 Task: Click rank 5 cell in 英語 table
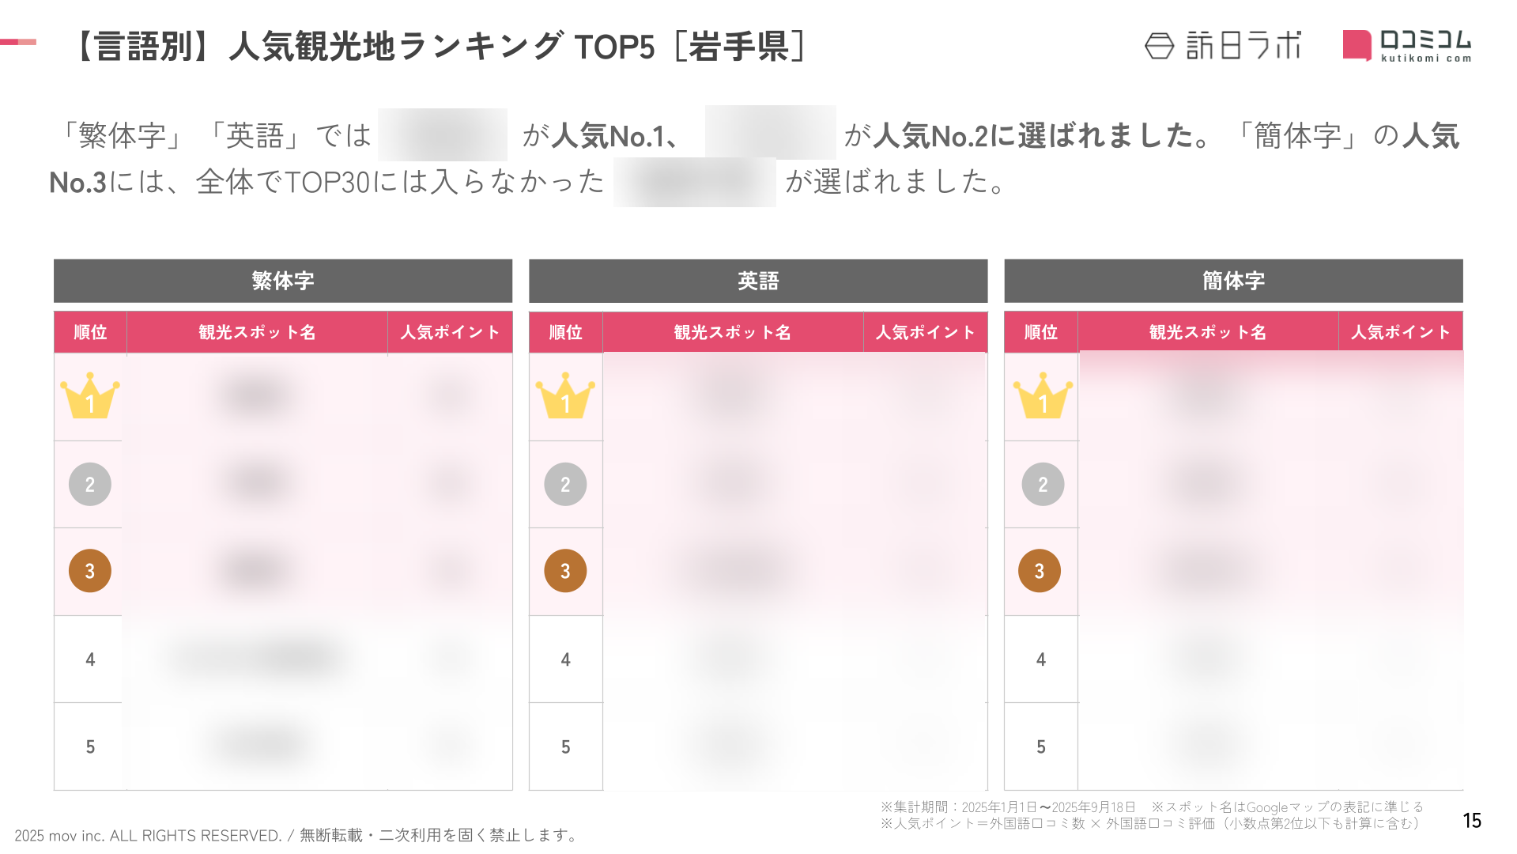565,746
